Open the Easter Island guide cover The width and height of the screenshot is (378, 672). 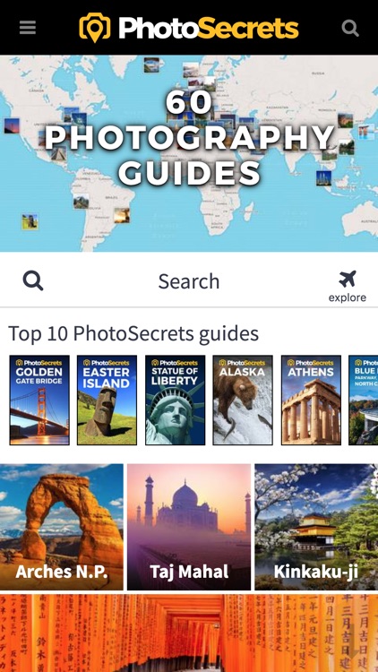[x=107, y=400]
